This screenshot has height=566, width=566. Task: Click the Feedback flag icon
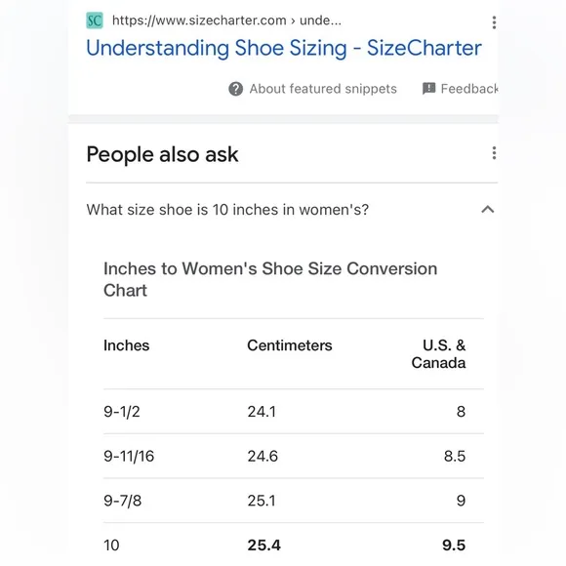click(428, 88)
